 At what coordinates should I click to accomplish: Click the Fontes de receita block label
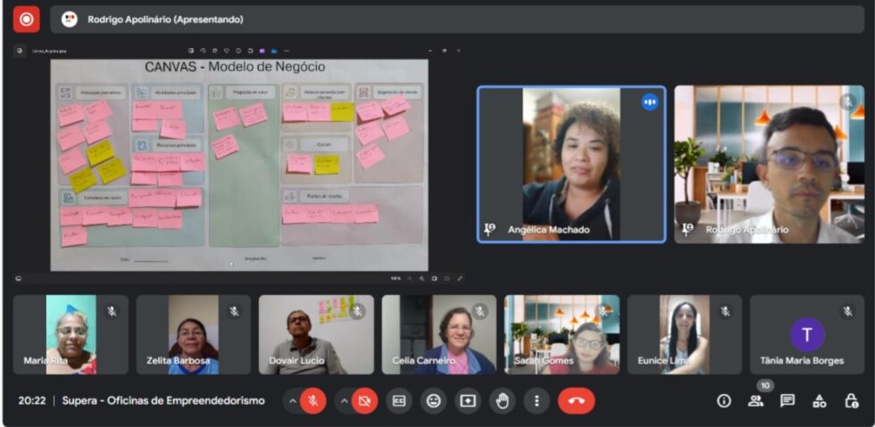click(323, 196)
